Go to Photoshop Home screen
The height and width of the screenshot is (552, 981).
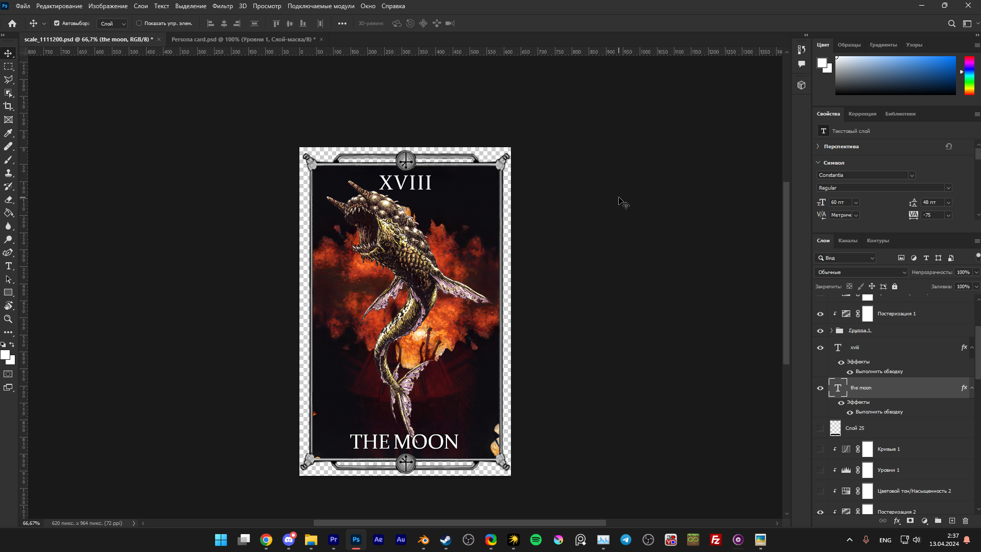(12, 24)
